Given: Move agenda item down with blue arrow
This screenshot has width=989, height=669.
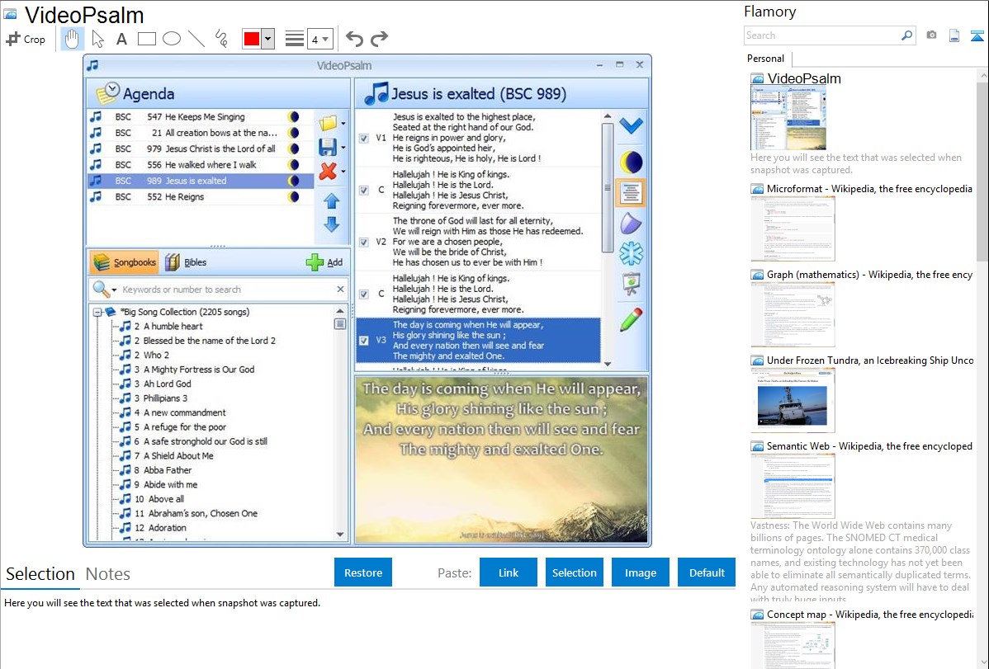Looking at the screenshot, I should (332, 224).
